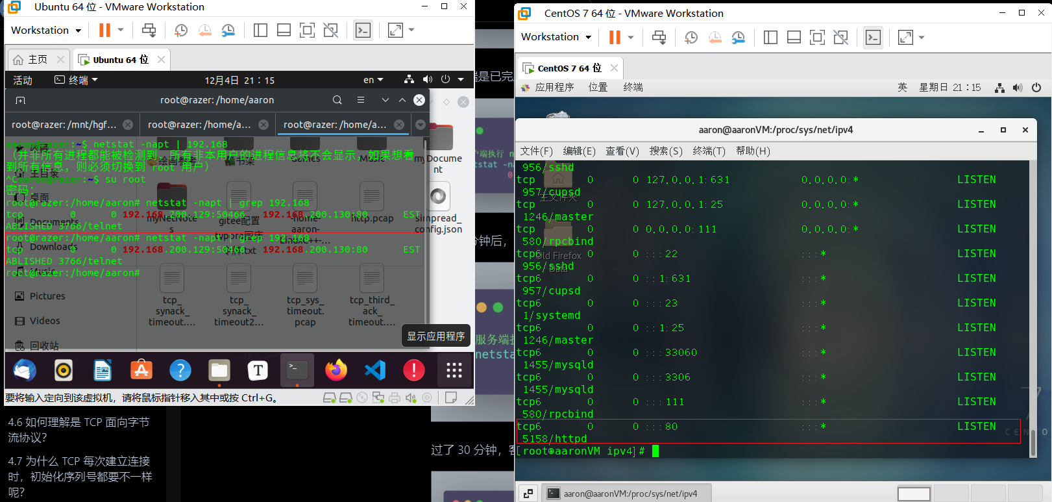
Task: Open 编辑(E) menu in CentOS terminal
Action: 579,151
